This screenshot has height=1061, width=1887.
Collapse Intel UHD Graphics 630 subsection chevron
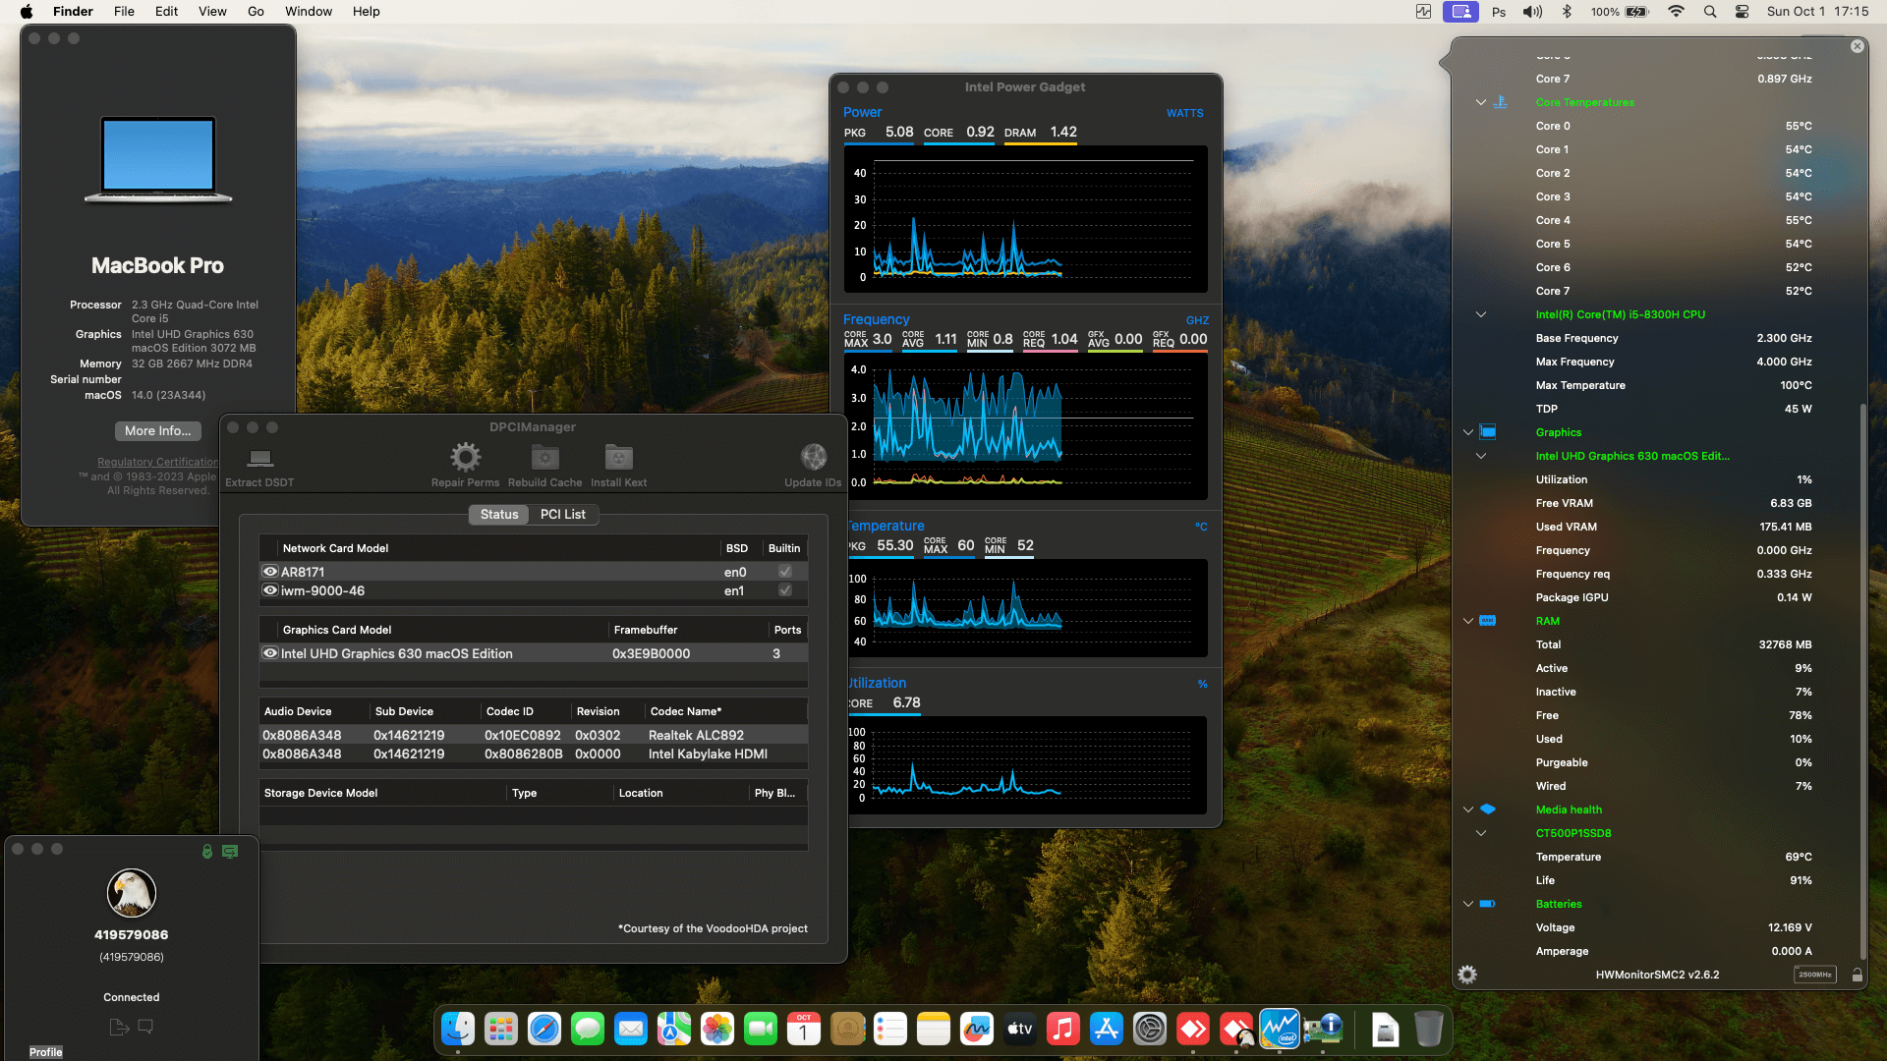point(1481,456)
